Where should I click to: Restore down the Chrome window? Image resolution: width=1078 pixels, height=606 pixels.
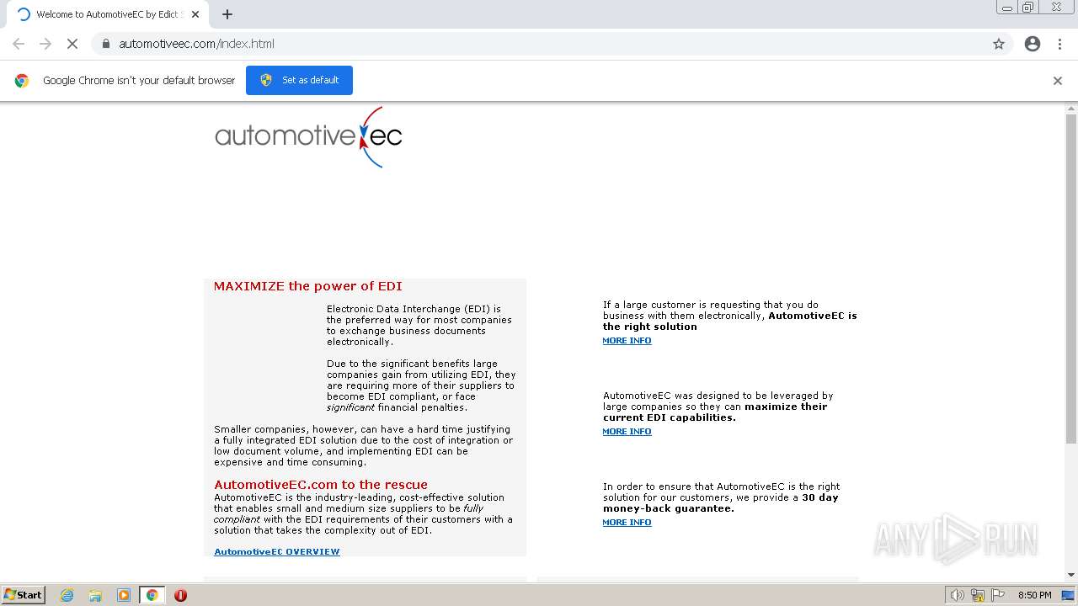1028,8
